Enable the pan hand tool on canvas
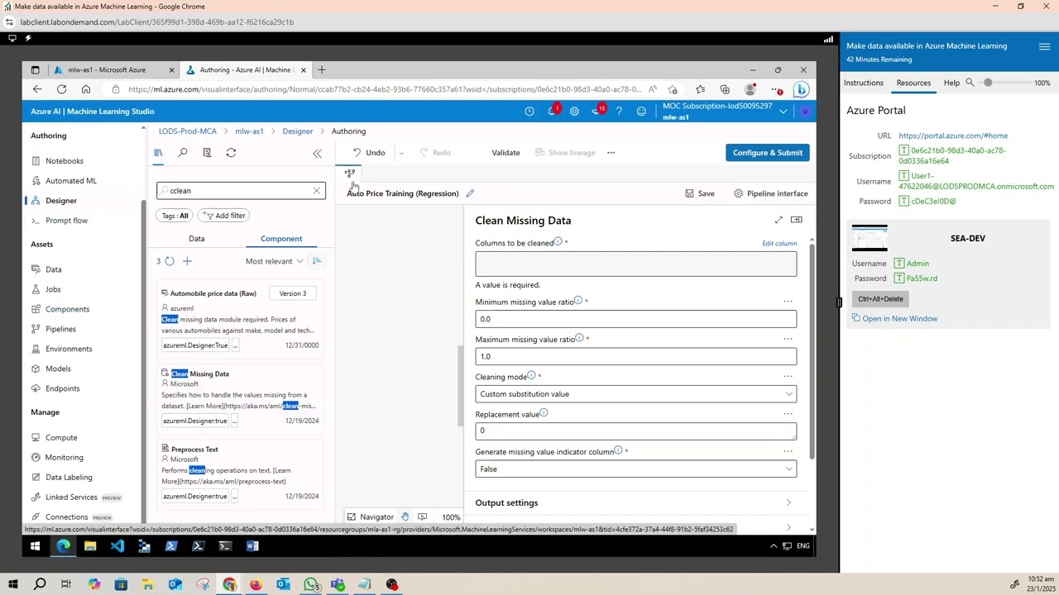 click(405, 517)
